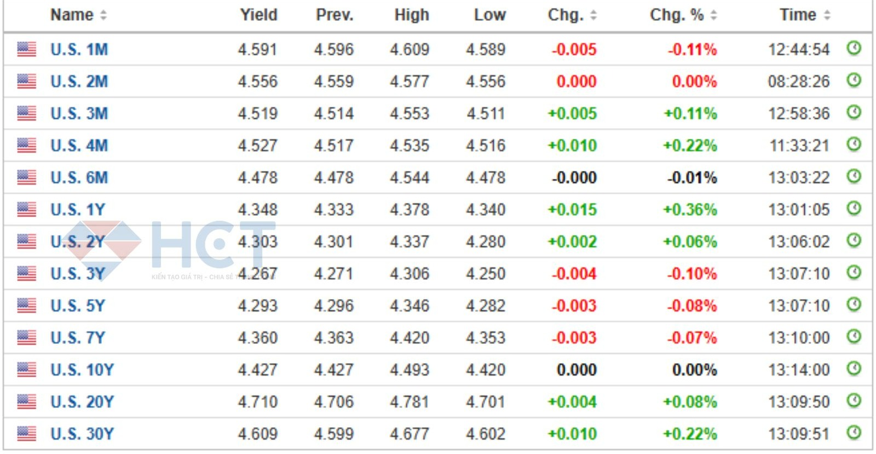Click the clock icon in U.S. 3M row
This screenshot has height=454, width=876.
pos(854,112)
